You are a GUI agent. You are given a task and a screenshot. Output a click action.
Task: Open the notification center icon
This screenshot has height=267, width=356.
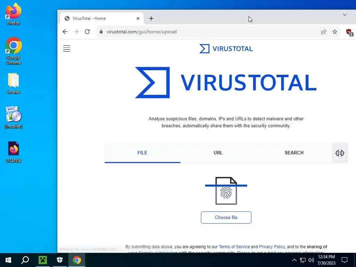tap(345, 260)
